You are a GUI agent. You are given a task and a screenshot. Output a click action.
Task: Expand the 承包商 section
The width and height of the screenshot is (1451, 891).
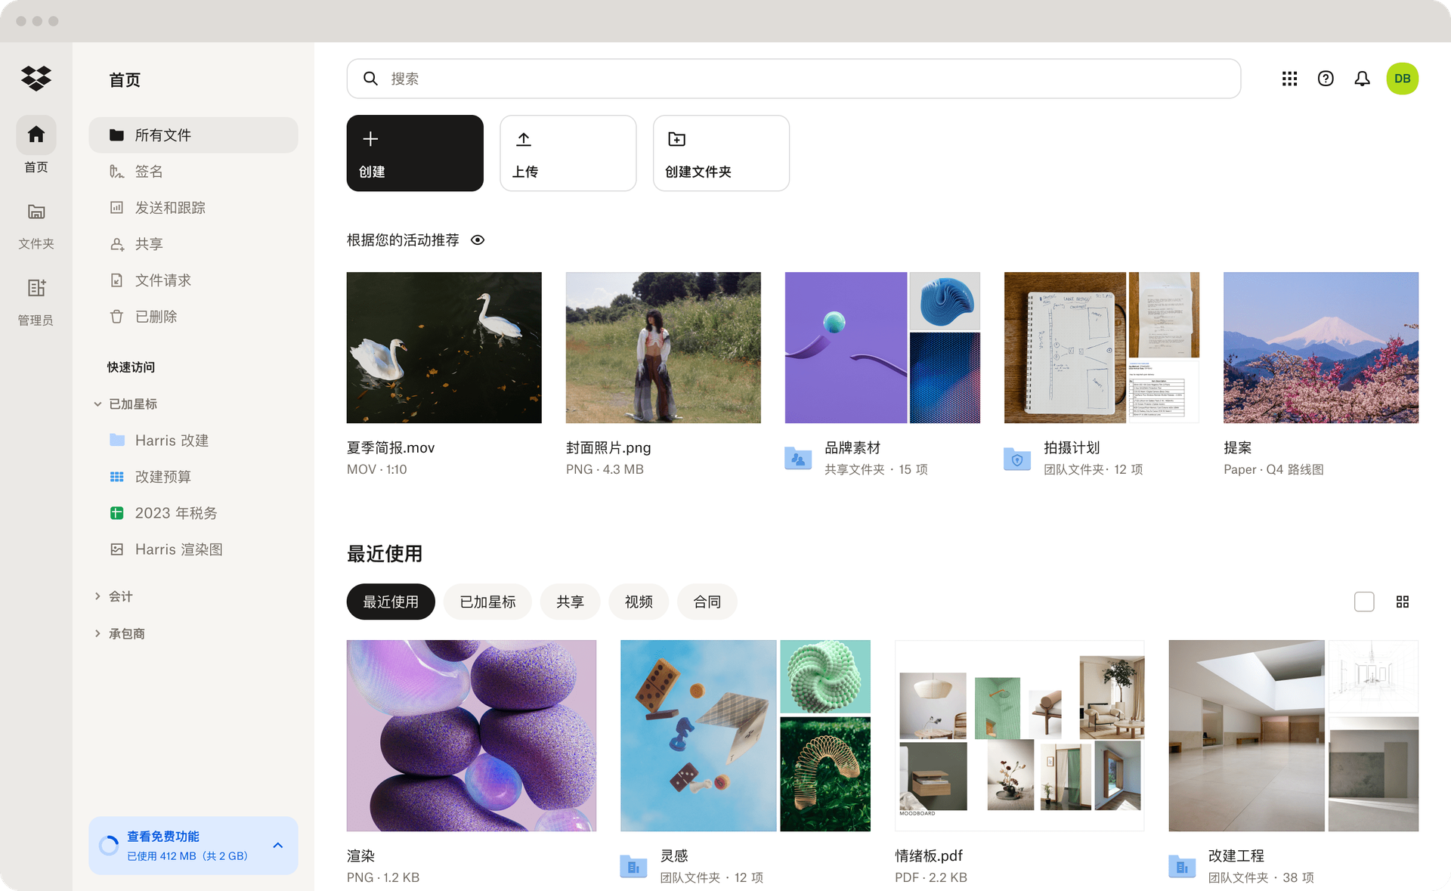click(x=98, y=633)
